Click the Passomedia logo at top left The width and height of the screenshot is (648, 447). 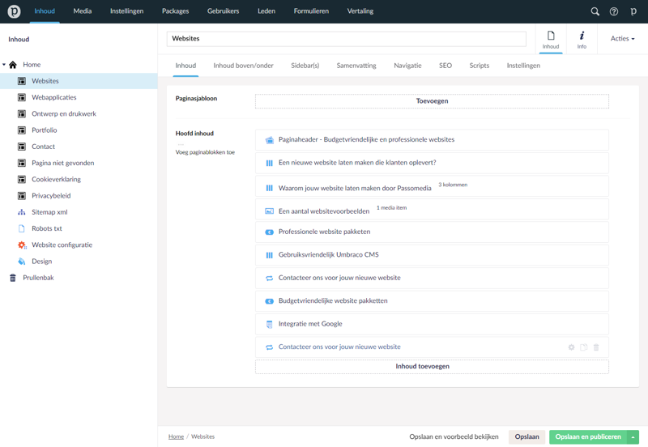point(14,11)
